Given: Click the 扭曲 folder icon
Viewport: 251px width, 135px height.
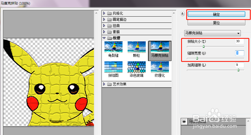Looking at the screenshot, I should pyautogui.click(x=110, y=26).
